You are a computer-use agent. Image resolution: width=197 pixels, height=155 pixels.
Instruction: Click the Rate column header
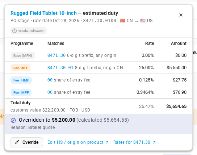[x=150, y=43]
